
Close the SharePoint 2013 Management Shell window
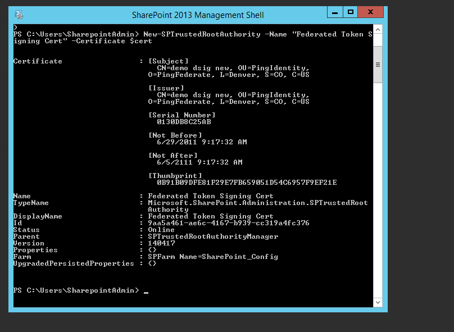(371, 12)
